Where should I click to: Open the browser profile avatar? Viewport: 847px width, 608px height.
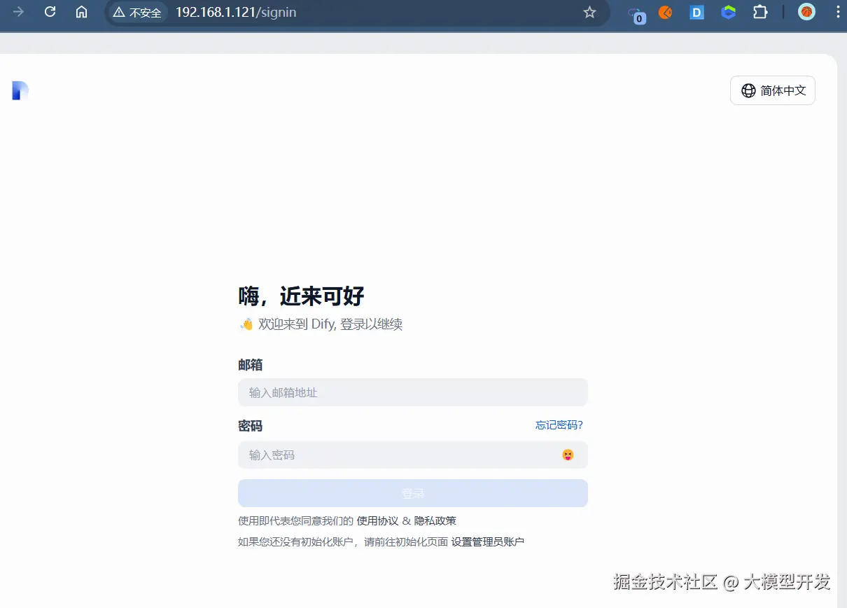[806, 12]
